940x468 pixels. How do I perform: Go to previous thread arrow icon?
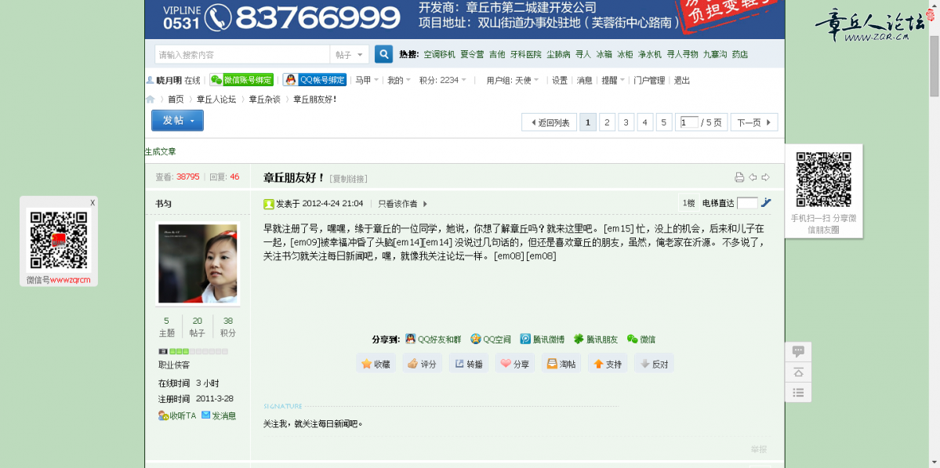pos(753,177)
